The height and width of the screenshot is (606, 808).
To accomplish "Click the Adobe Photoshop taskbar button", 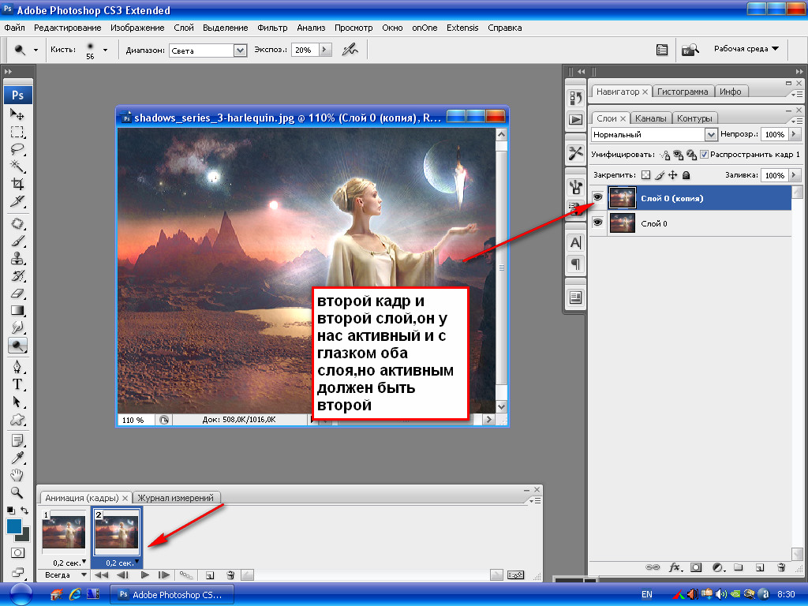I will [x=171, y=595].
